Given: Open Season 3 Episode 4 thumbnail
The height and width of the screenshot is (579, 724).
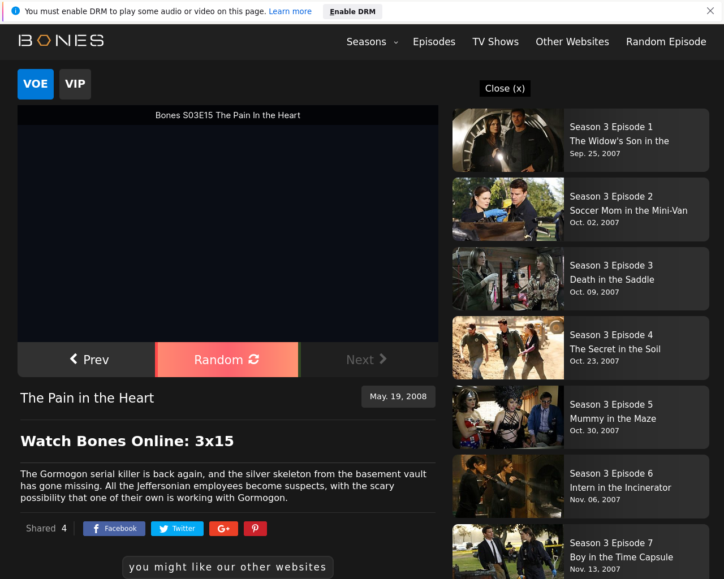Looking at the screenshot, I should click(x=508, y=348).
